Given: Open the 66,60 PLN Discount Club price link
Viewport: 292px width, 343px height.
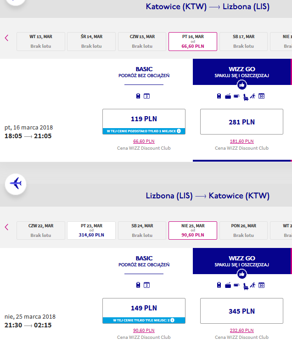Looking at the screenshot, I should tap(144, 141).
